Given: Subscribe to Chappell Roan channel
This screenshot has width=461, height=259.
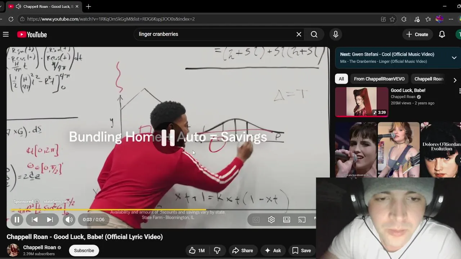Looking at the screenshot, I should coord(84,250).
